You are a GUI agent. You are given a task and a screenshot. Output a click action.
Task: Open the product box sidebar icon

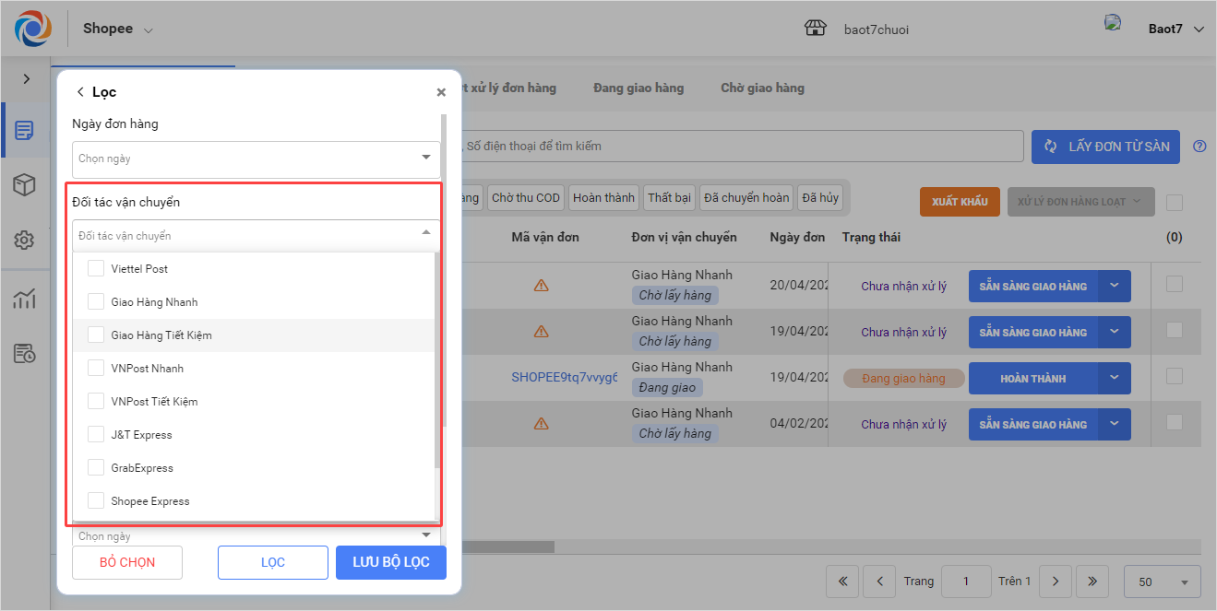click(25, 185)
